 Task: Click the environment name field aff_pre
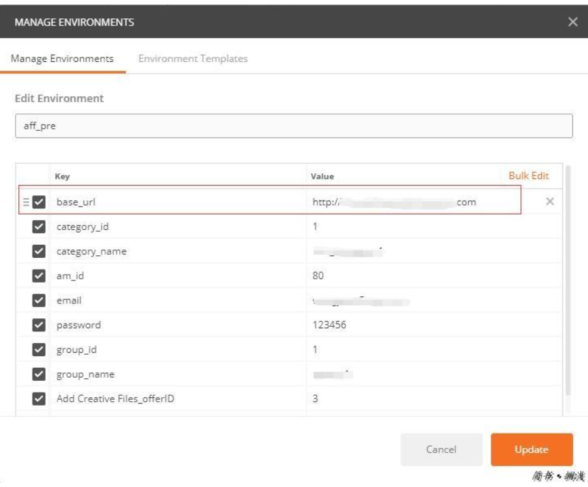tap(293, 126)
